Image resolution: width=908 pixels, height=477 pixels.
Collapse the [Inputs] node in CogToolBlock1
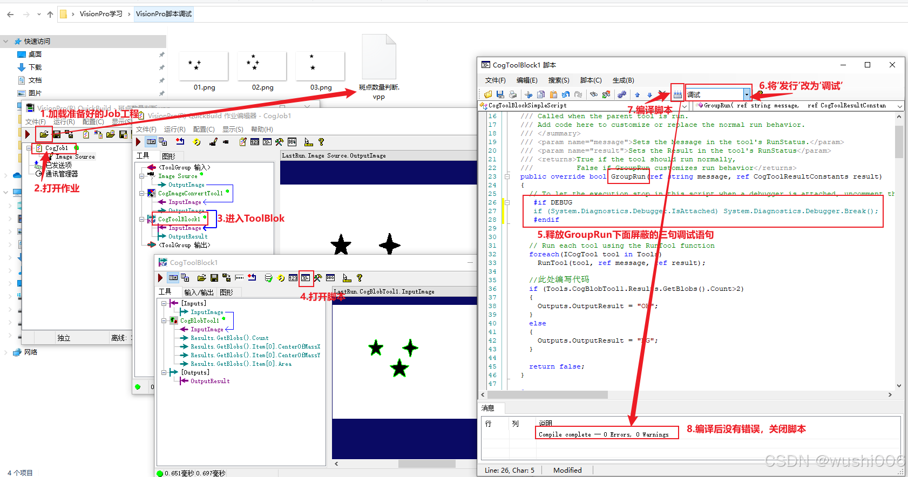coord(164,303)
